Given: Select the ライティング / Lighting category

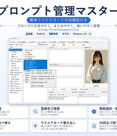Looking at the screenshot, I should [x=16, y=59].
